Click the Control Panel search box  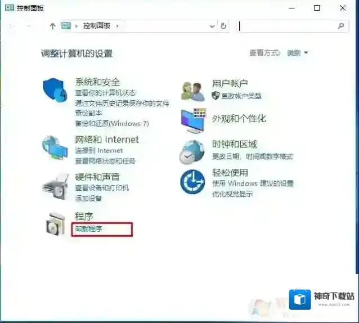pos(286,26)
